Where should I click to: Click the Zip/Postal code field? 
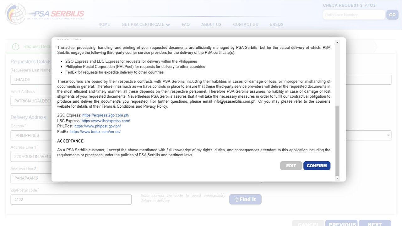[71, 199]
